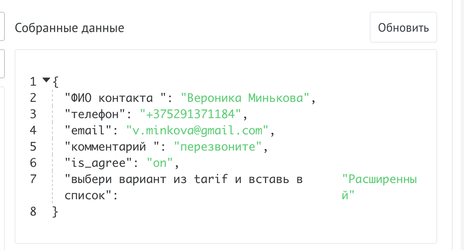Click the opening brace on line 1

click(56, 82)
